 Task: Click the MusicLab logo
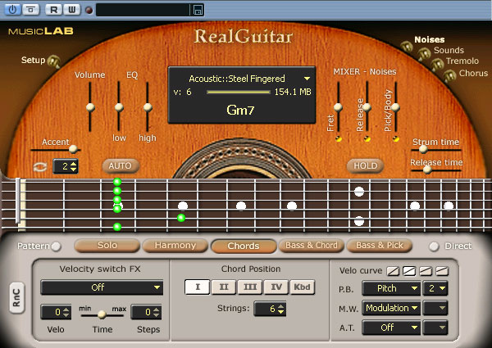point(41,31)
